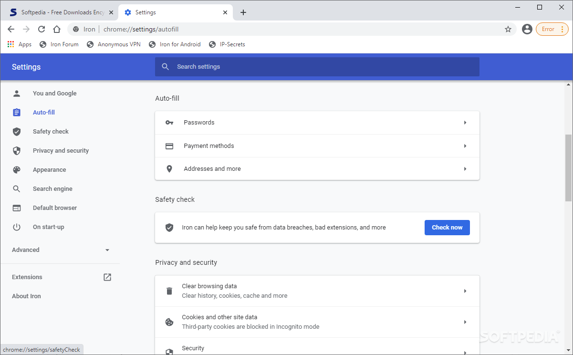This screenshot has height=355, width=573.
Task: Click the clipboard Auto-fill sidebar icon
Action: coord(17,113)
